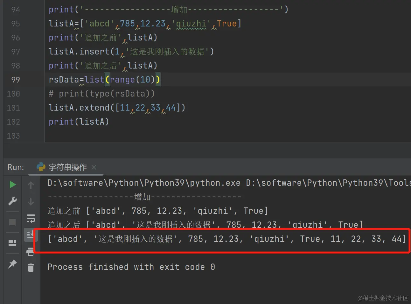
Task: Toggle scroll-to-end in the Run console
Action: click(30, 235)
